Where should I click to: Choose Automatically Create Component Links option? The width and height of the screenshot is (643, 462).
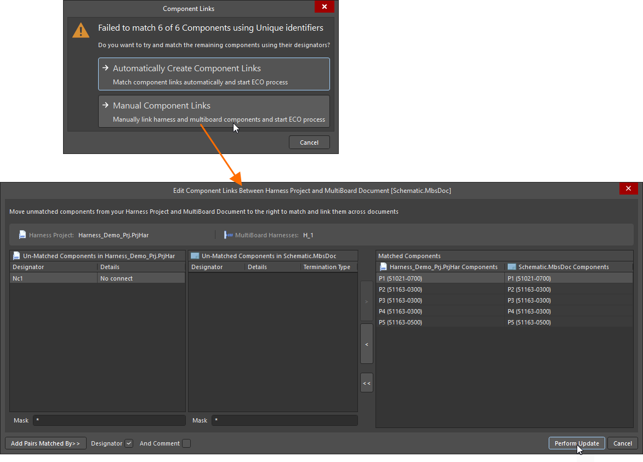[214, 74]
